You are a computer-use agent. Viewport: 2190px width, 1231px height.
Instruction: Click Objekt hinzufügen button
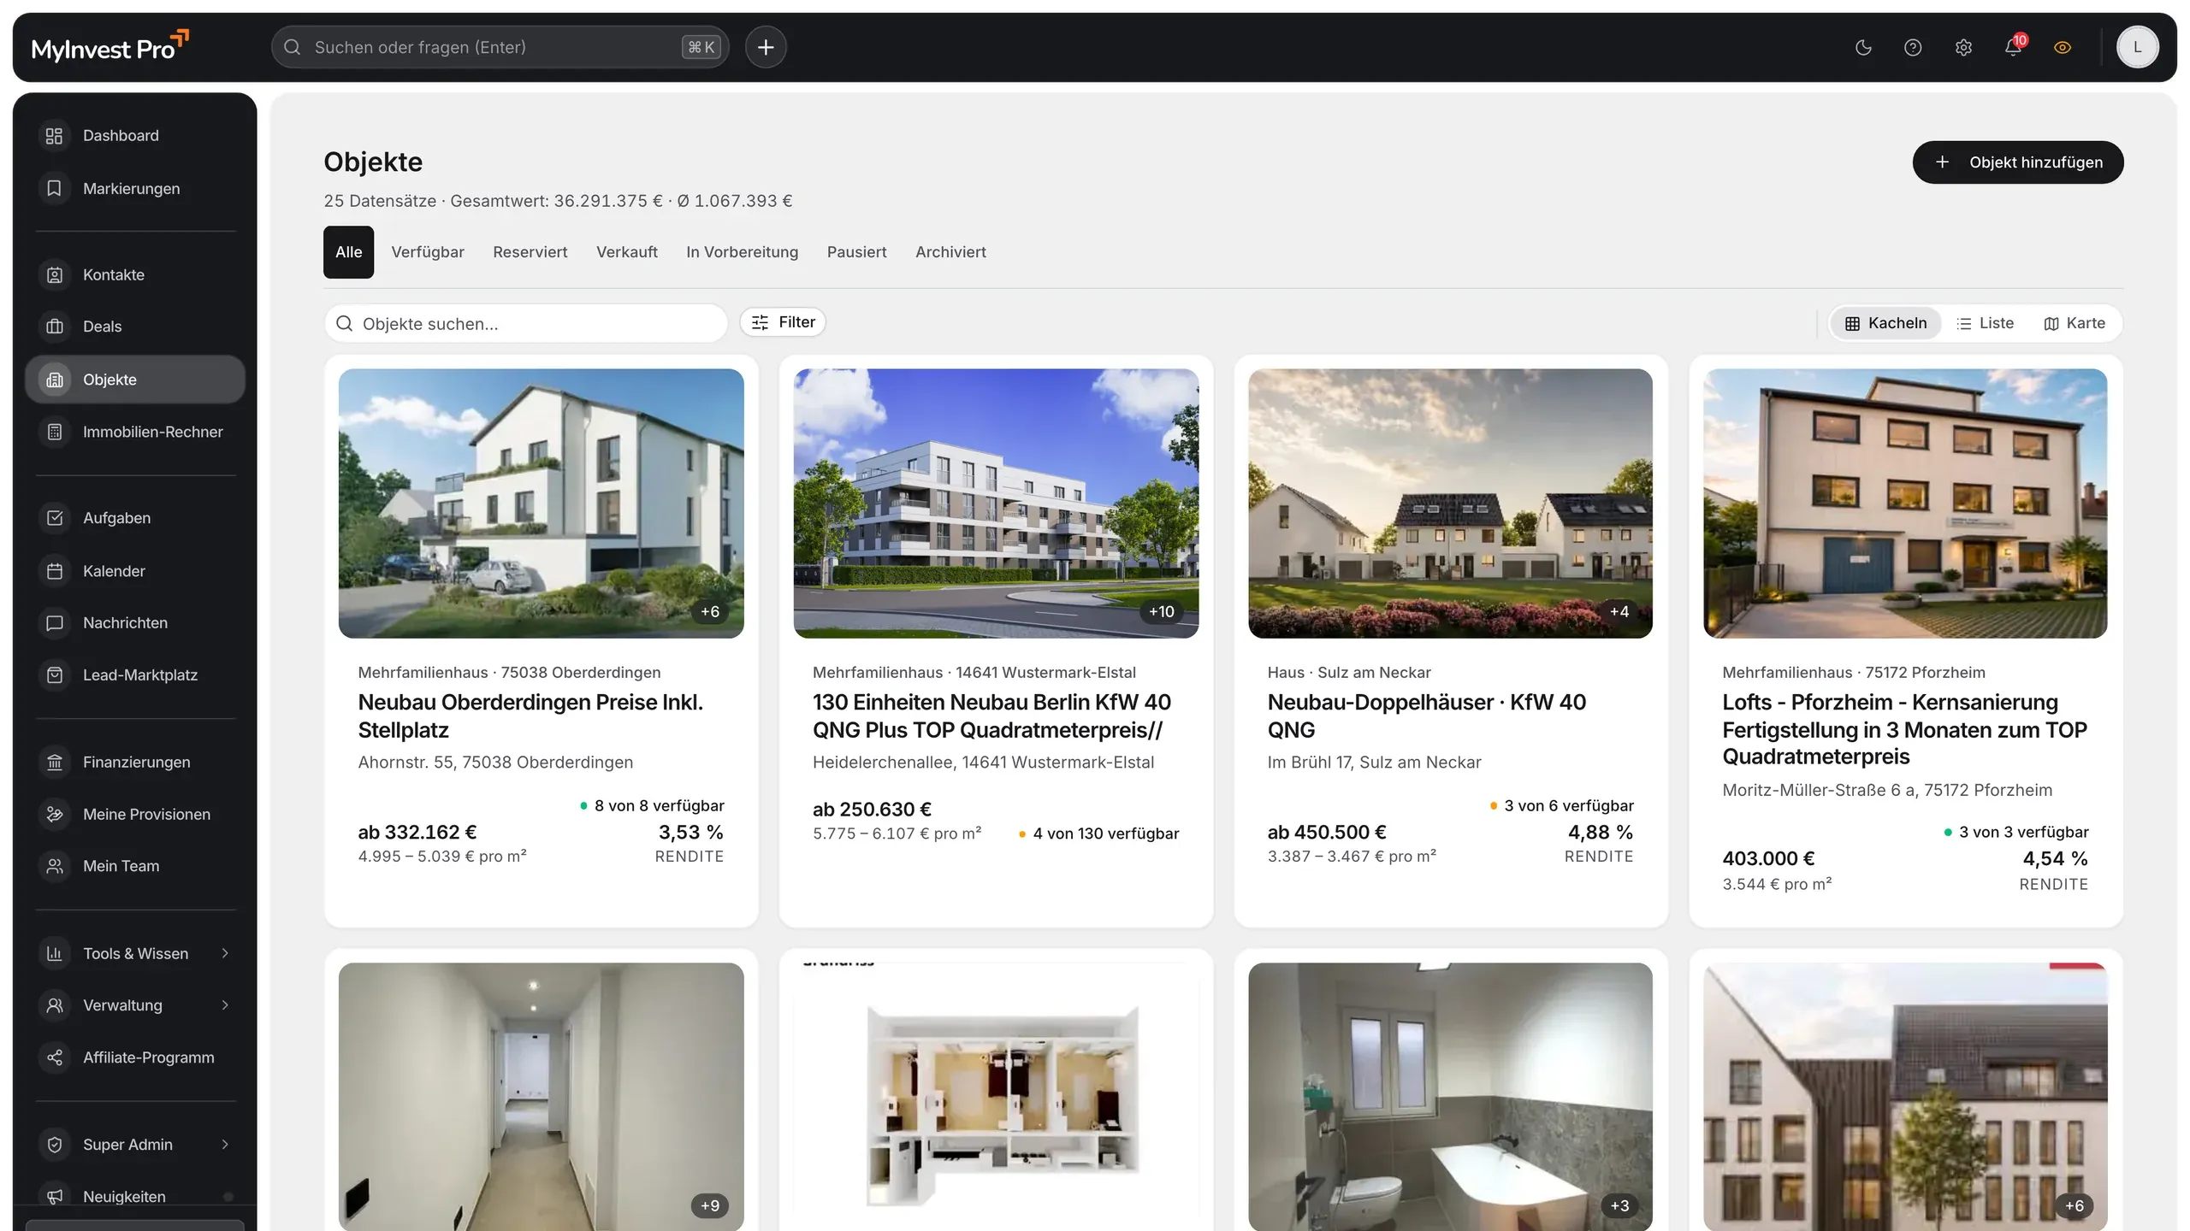click(x=2018, y=162)
